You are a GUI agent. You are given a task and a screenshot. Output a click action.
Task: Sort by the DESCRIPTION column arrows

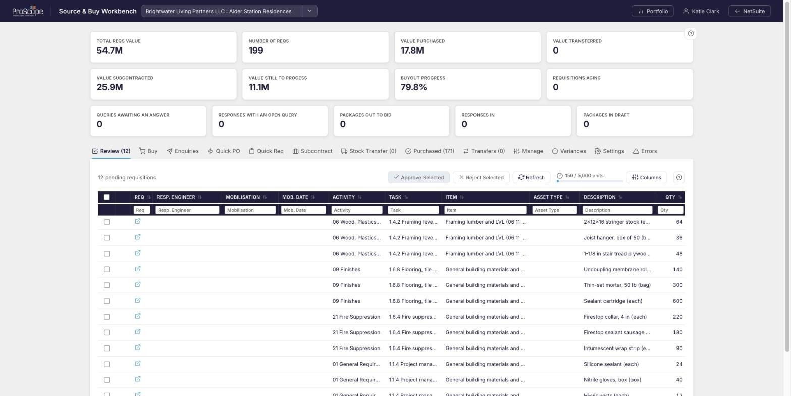coord(620,197)
